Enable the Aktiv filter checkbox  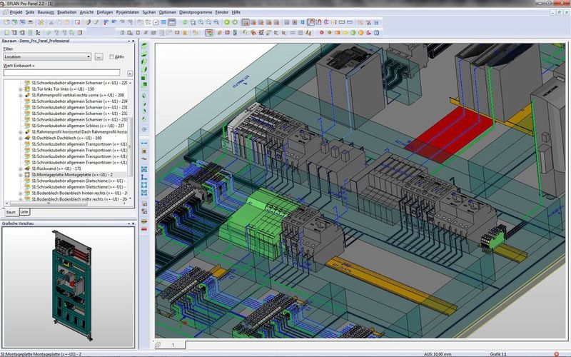[111, 56]
